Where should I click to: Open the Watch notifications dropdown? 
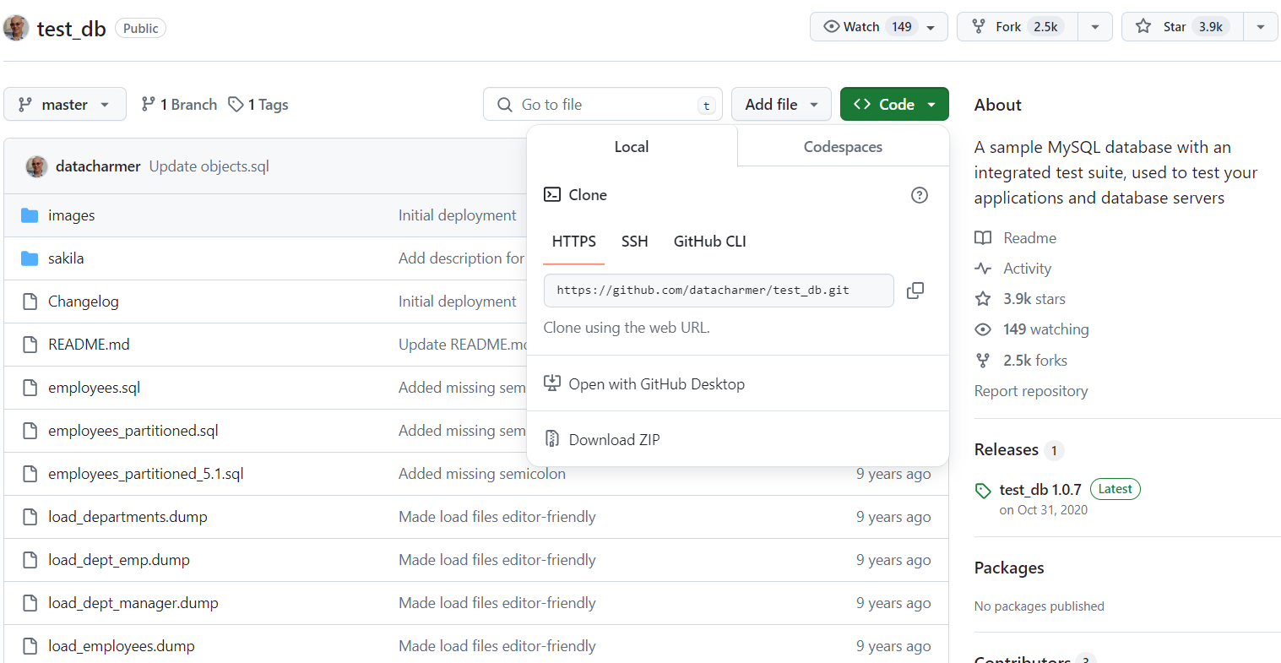pos(879,27)
